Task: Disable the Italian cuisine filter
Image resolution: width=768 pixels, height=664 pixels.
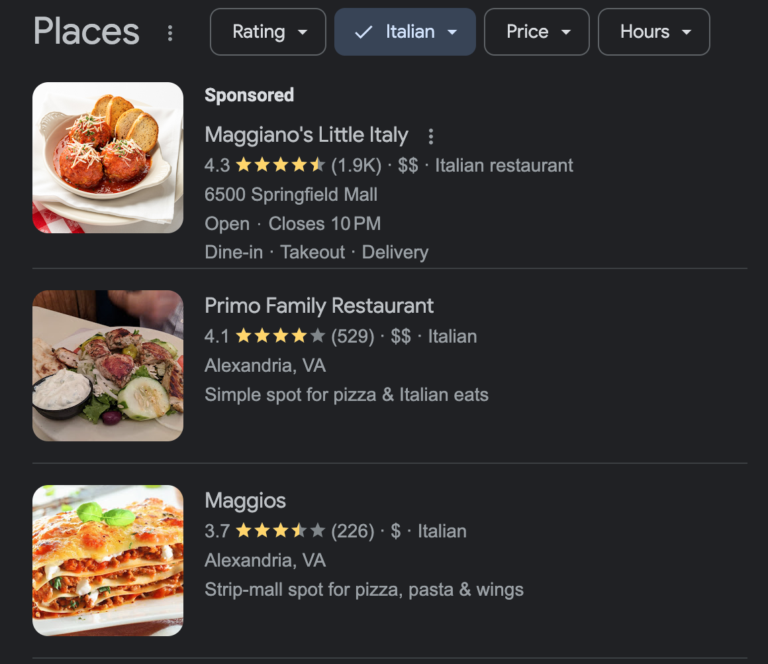Action: point(405,31)
